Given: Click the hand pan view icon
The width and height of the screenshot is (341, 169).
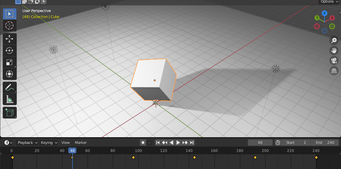Looking at the screenshot, I should click(x=334, y=51).
